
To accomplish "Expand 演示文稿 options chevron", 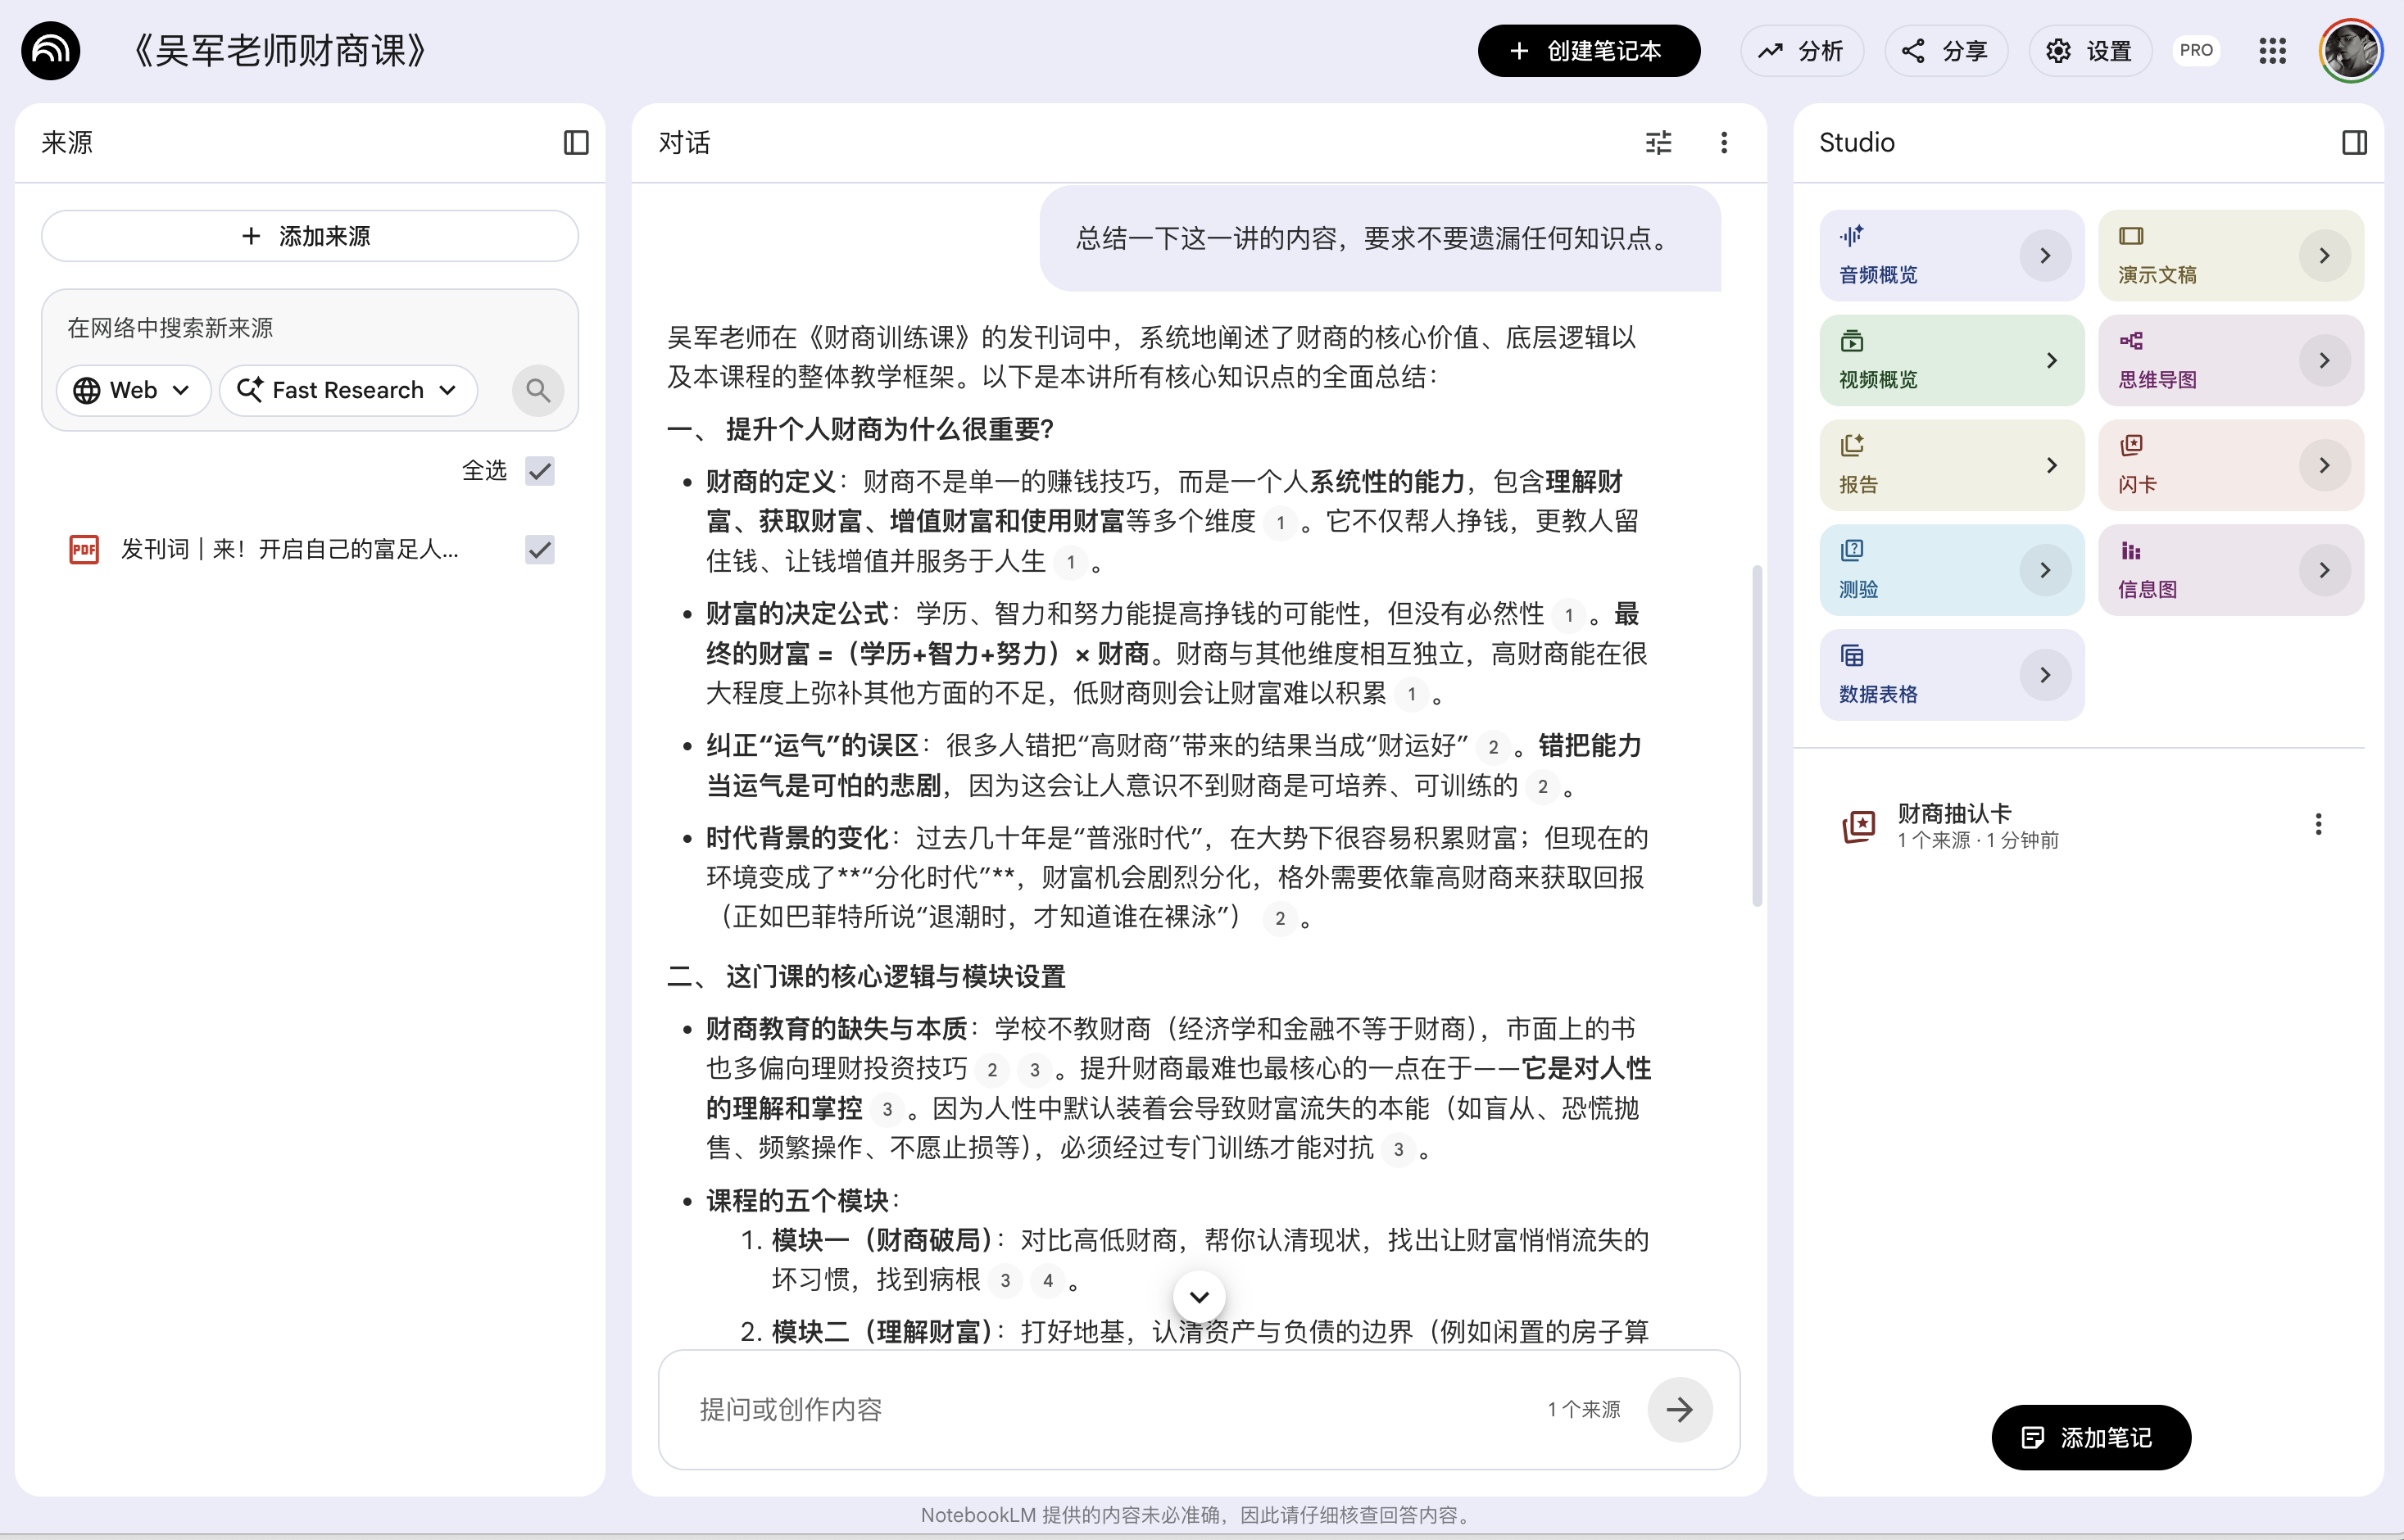I will (x=2324, y=256).
